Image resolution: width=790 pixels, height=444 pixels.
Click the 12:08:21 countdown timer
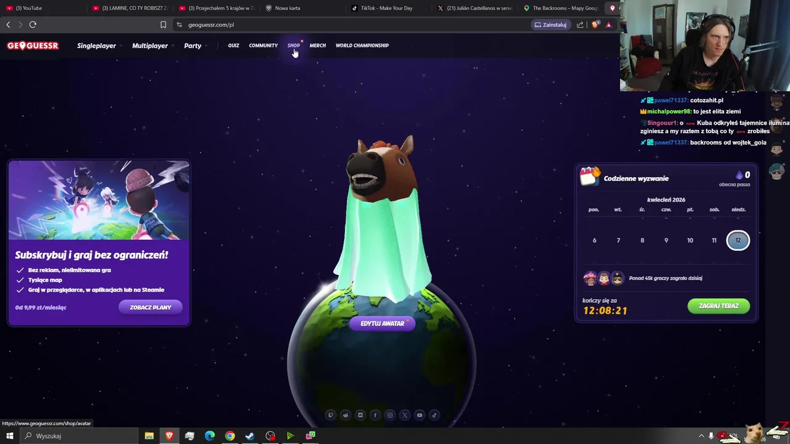(605, 311)
